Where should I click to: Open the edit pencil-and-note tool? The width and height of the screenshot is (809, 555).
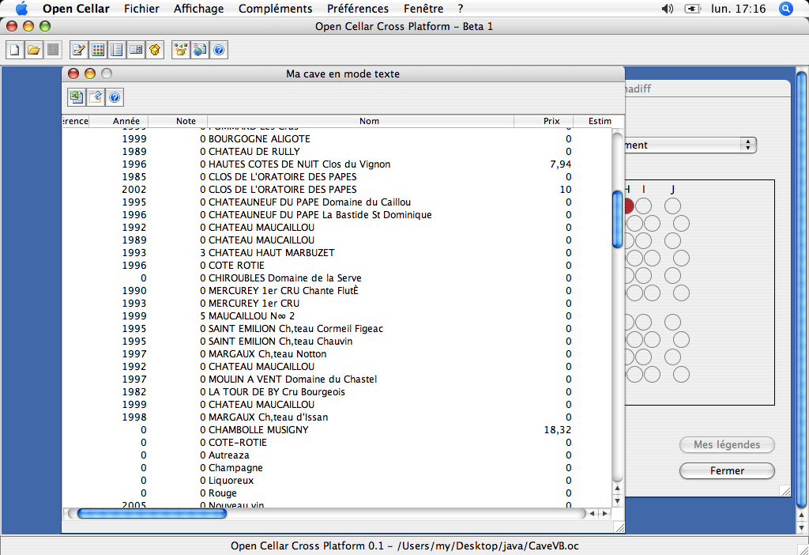[78, 50]
